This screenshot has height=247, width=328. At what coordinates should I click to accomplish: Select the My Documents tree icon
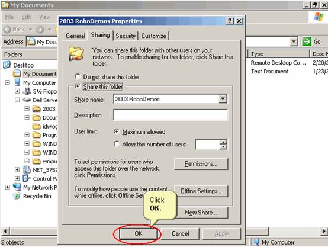[17, 73]
